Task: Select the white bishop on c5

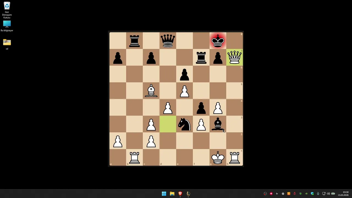Action: pyautogui.click(x=151, y=91)
